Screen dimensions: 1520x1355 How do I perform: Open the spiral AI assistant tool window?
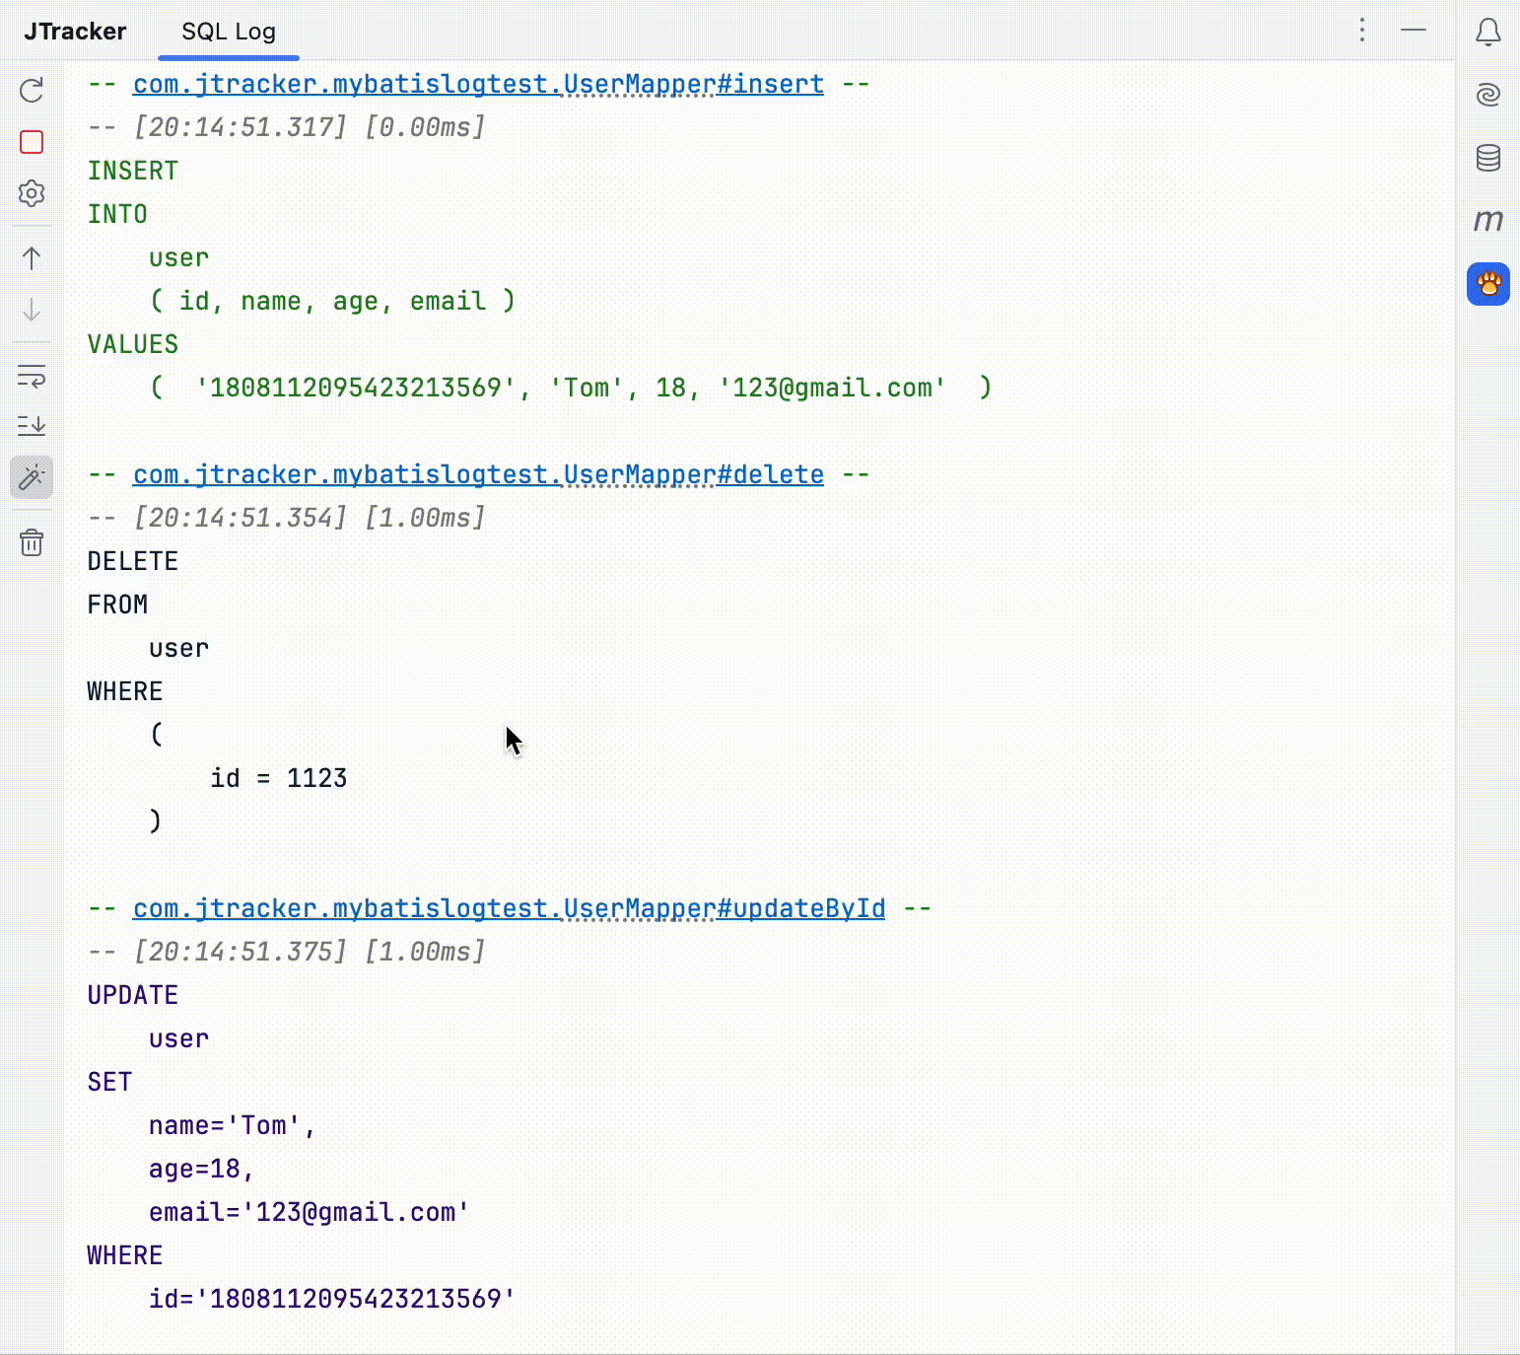coord(1487,95)
